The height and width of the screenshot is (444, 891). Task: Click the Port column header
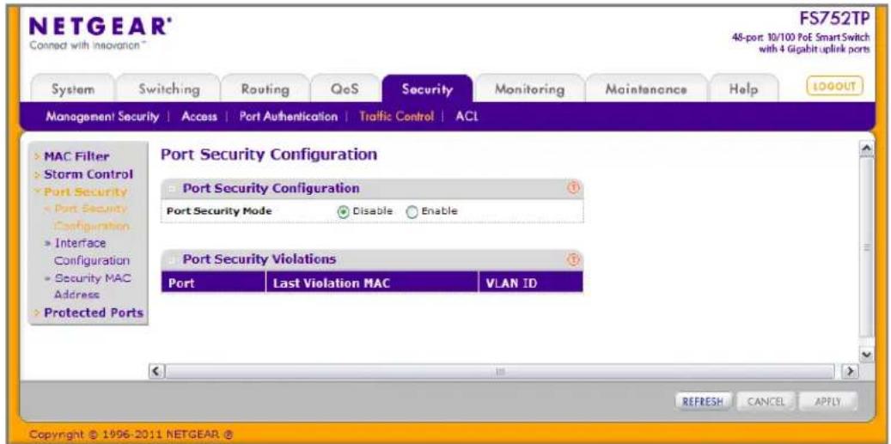[213, 283]
